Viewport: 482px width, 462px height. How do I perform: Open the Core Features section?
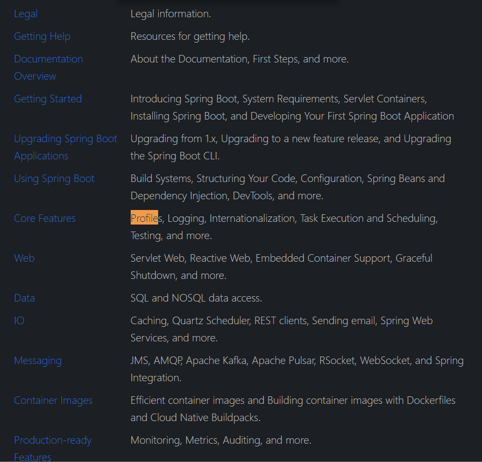point(45,218)
